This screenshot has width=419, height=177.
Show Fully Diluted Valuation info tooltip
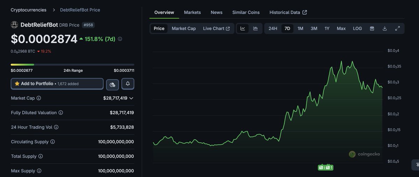[61, 113]
